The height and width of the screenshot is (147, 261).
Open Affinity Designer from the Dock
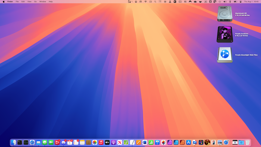click(176, 142)
